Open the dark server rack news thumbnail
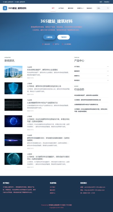Image resolution: width=113 pixels, height=212 pixels. tap(14, 105)
